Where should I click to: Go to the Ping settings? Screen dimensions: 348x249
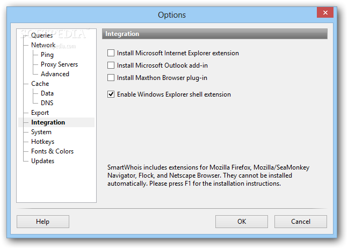point(47,55)
